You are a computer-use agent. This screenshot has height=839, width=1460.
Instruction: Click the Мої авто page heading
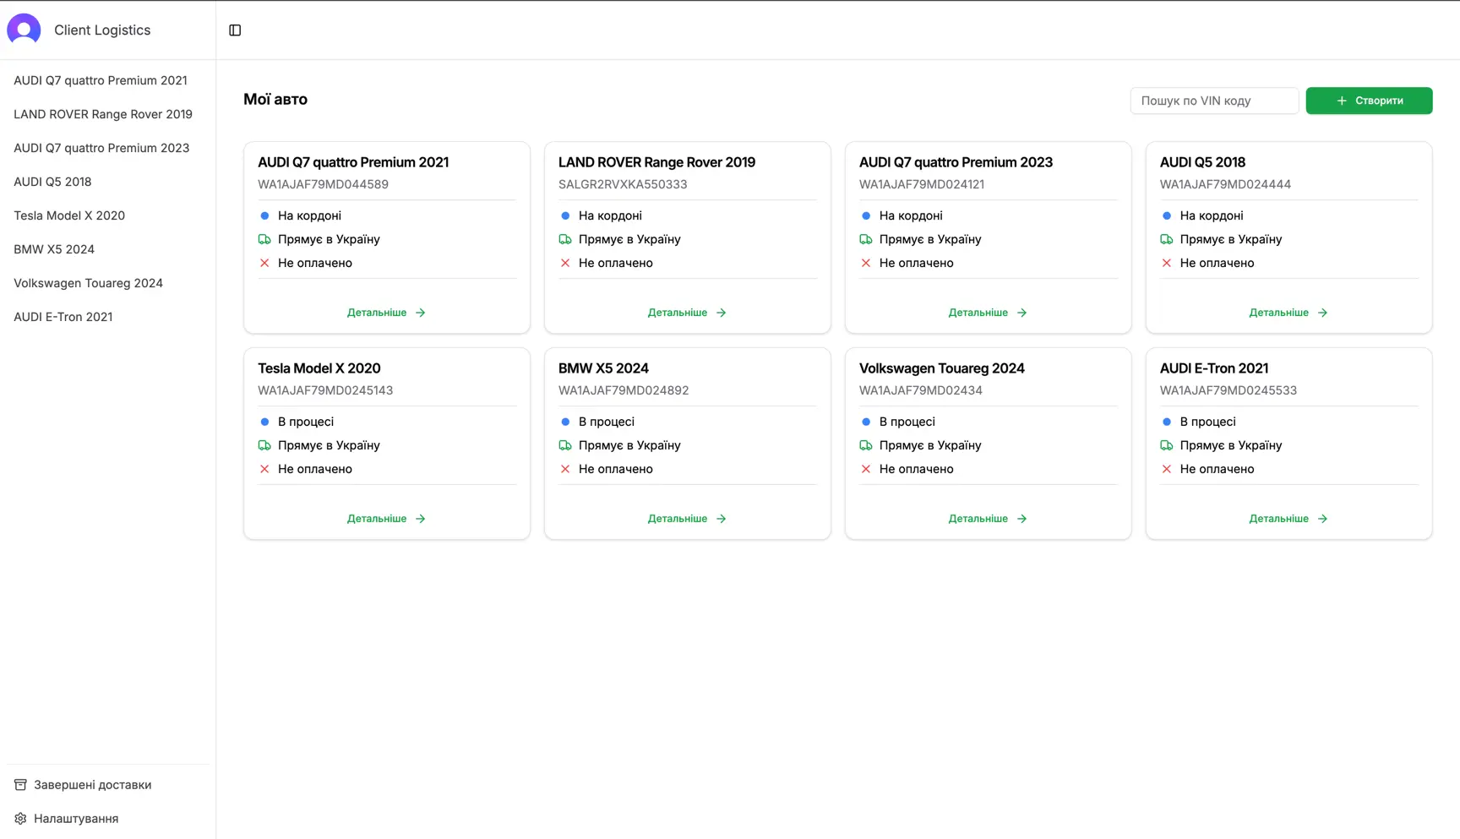pyautogui.click(x=275, y=99)
